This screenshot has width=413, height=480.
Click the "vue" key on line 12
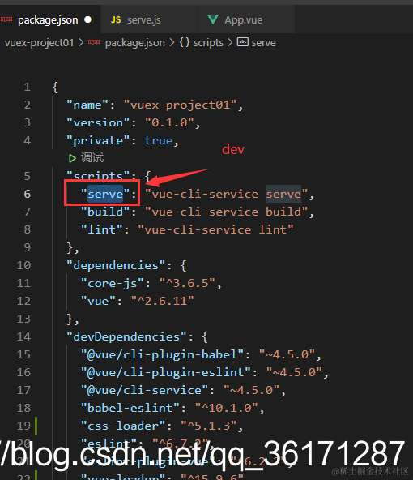point(98,301)
